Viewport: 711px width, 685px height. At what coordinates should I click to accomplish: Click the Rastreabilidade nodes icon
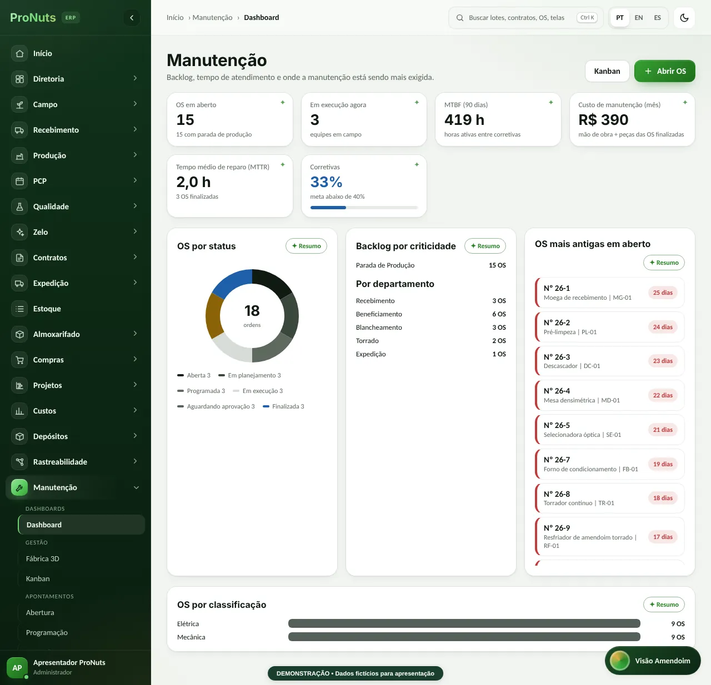click(x=19, y=462)
